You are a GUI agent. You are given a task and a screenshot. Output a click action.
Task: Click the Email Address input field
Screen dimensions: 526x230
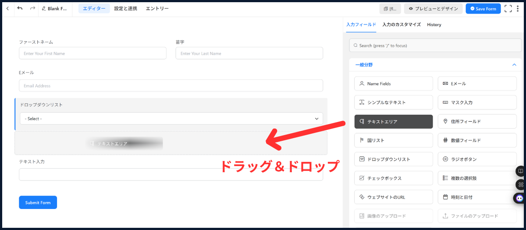pos(171,86)
